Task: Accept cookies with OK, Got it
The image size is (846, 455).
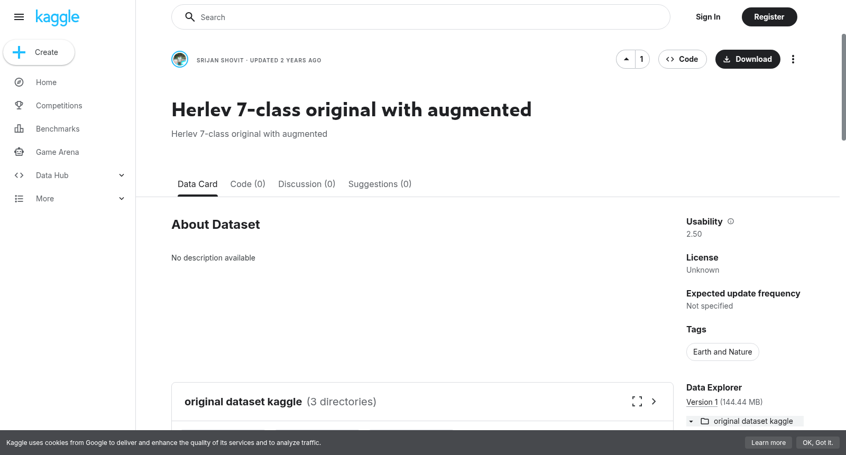Action: pos(817,443)
